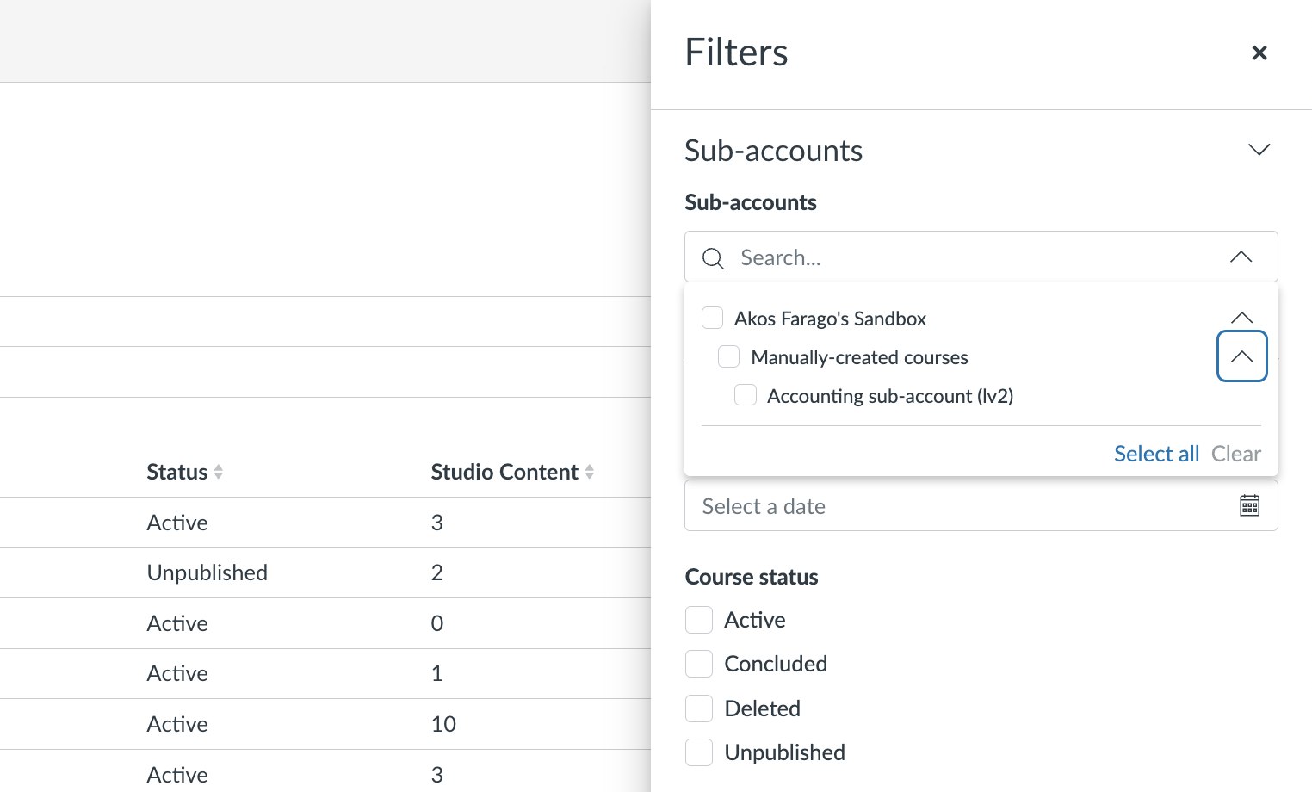Enable the Concluded course status filter
The image size is (1312, 792).
tap(698, 663)
